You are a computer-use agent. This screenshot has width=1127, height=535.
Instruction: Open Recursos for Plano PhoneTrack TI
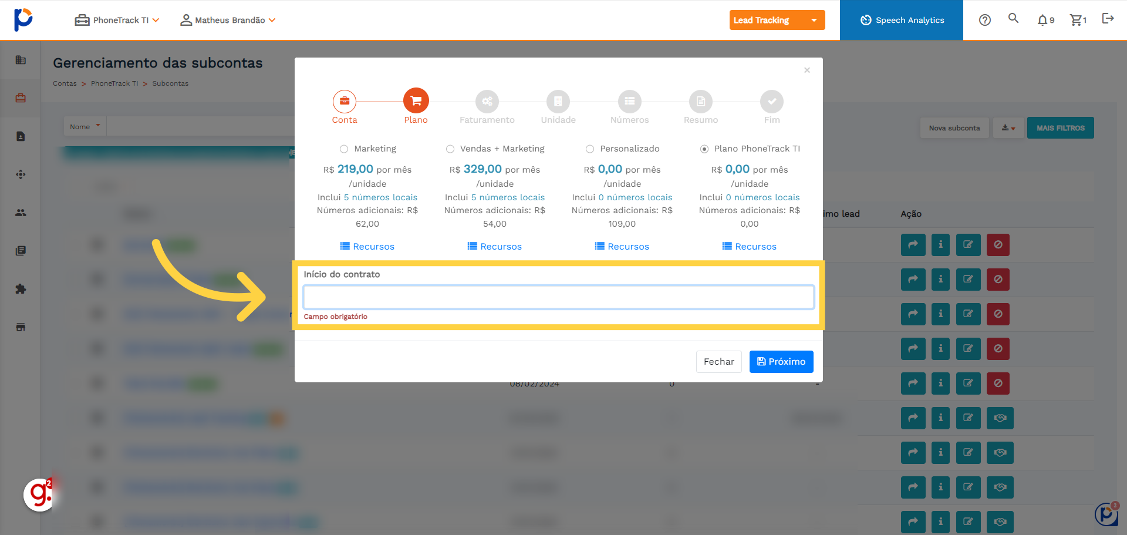(750, 247)
